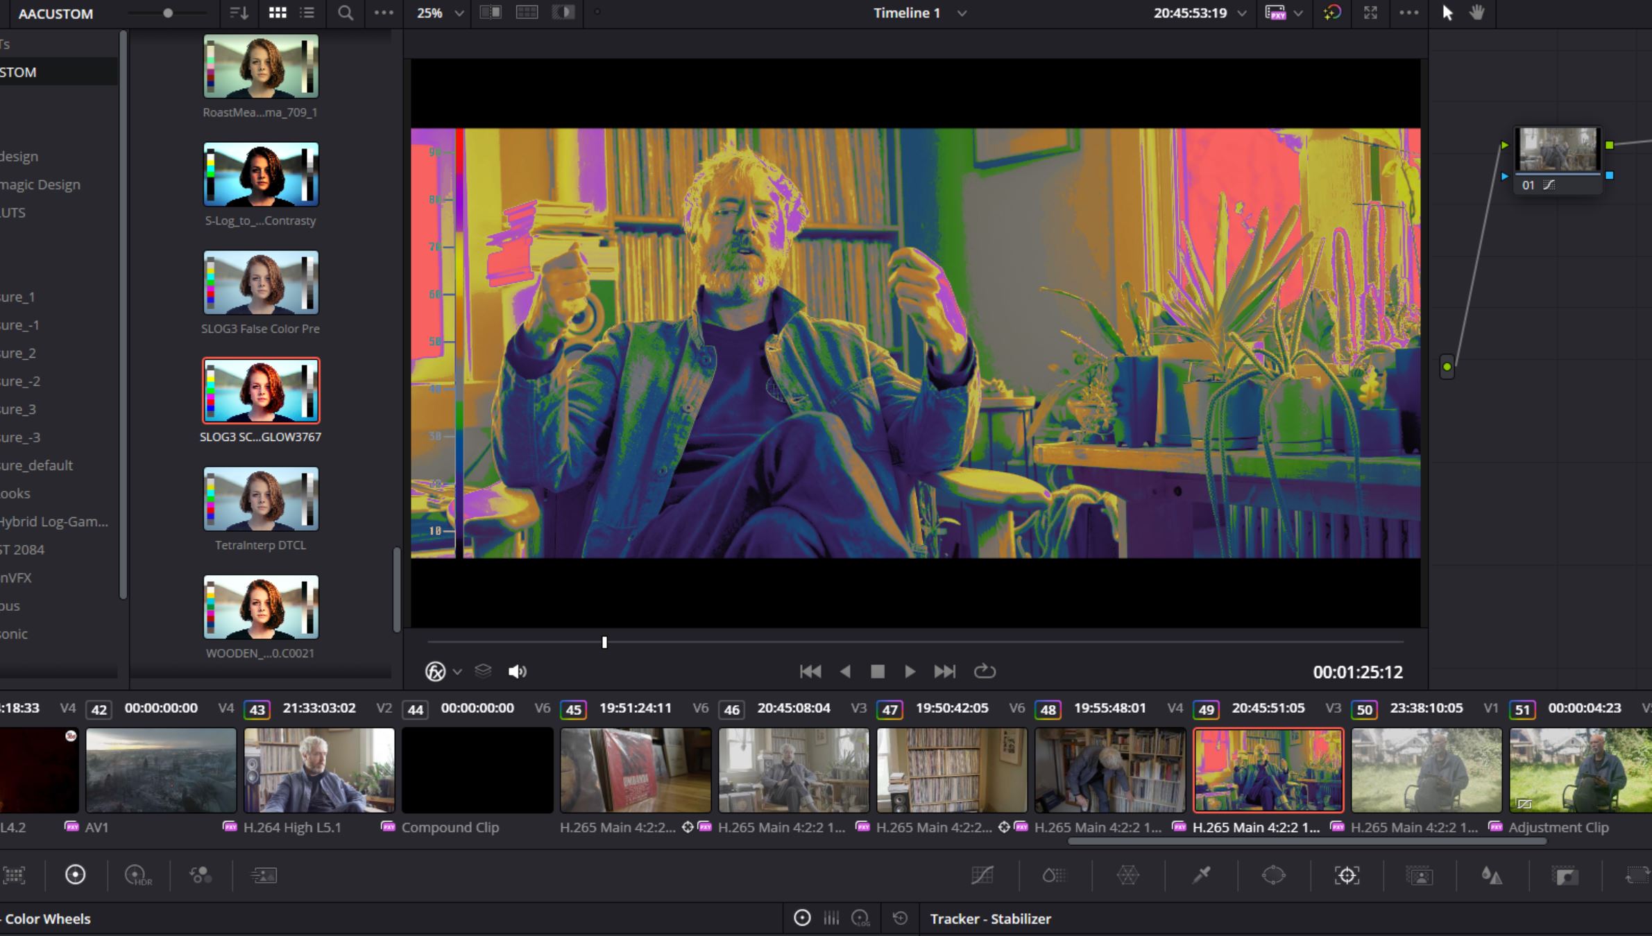Screen dimensions: 1652x936
Task: Click the viewer scrubber playhead
Action: tap(604, 643)
